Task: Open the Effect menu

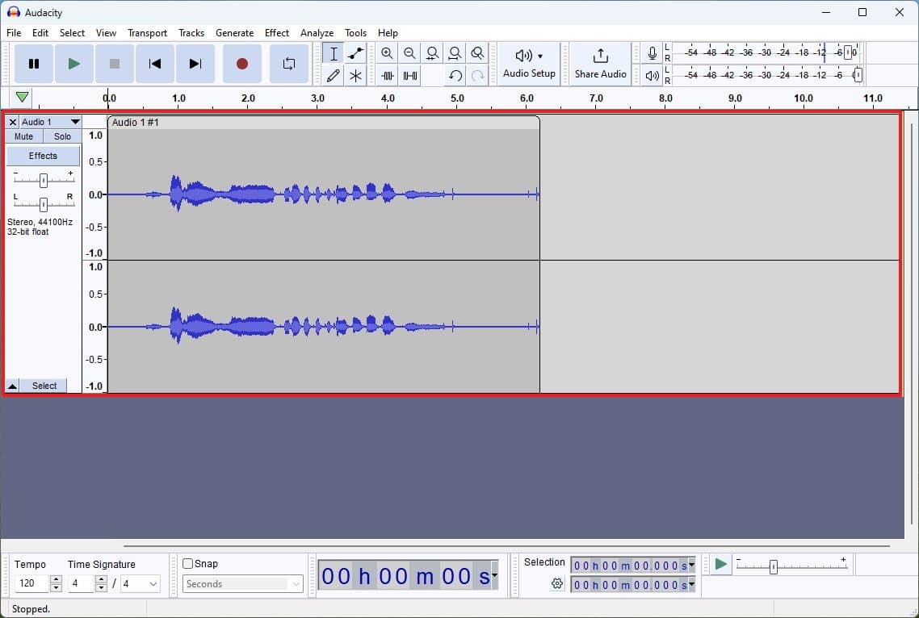Action: point(276,33)
